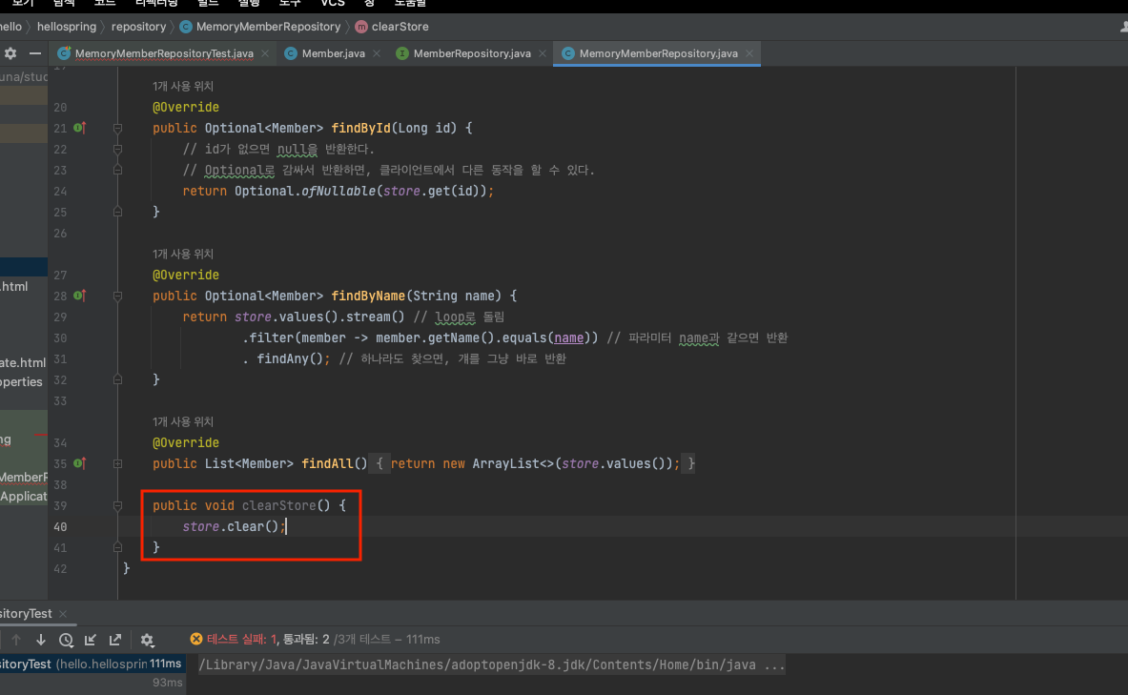
Task: Click the test failed warning icon
Action: (195, 639)
